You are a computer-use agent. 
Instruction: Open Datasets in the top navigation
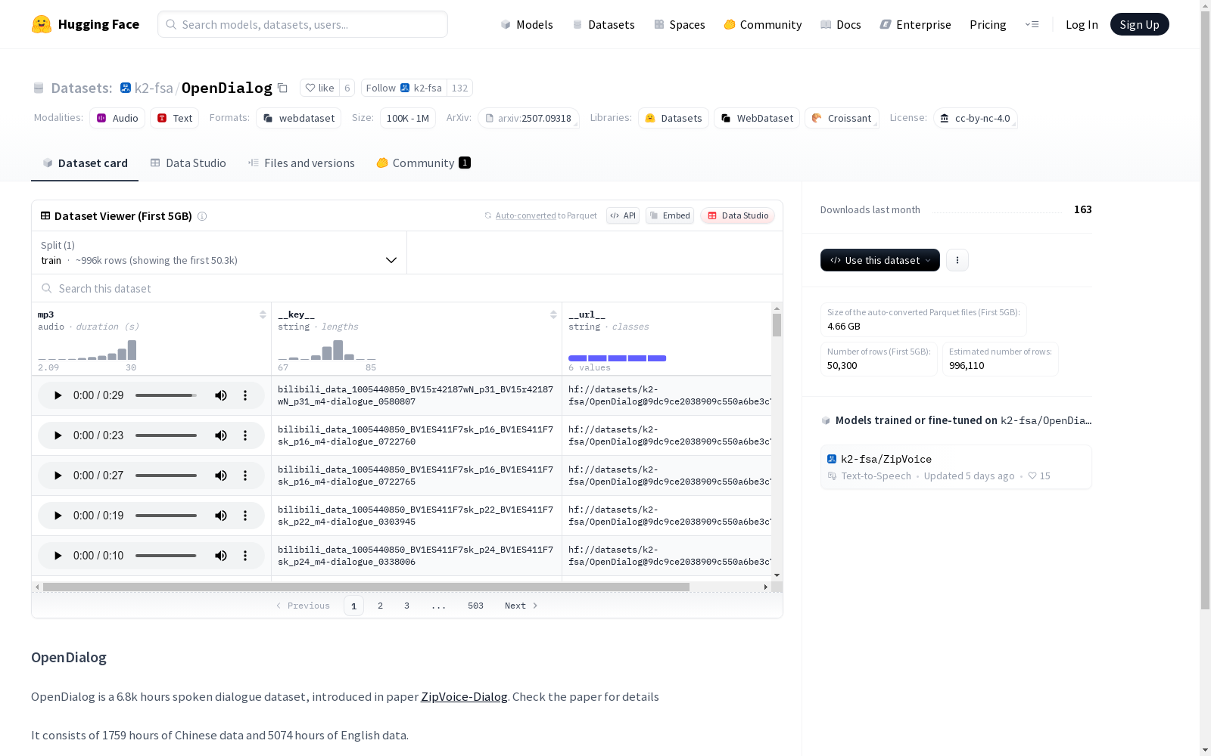pos(603,24)
